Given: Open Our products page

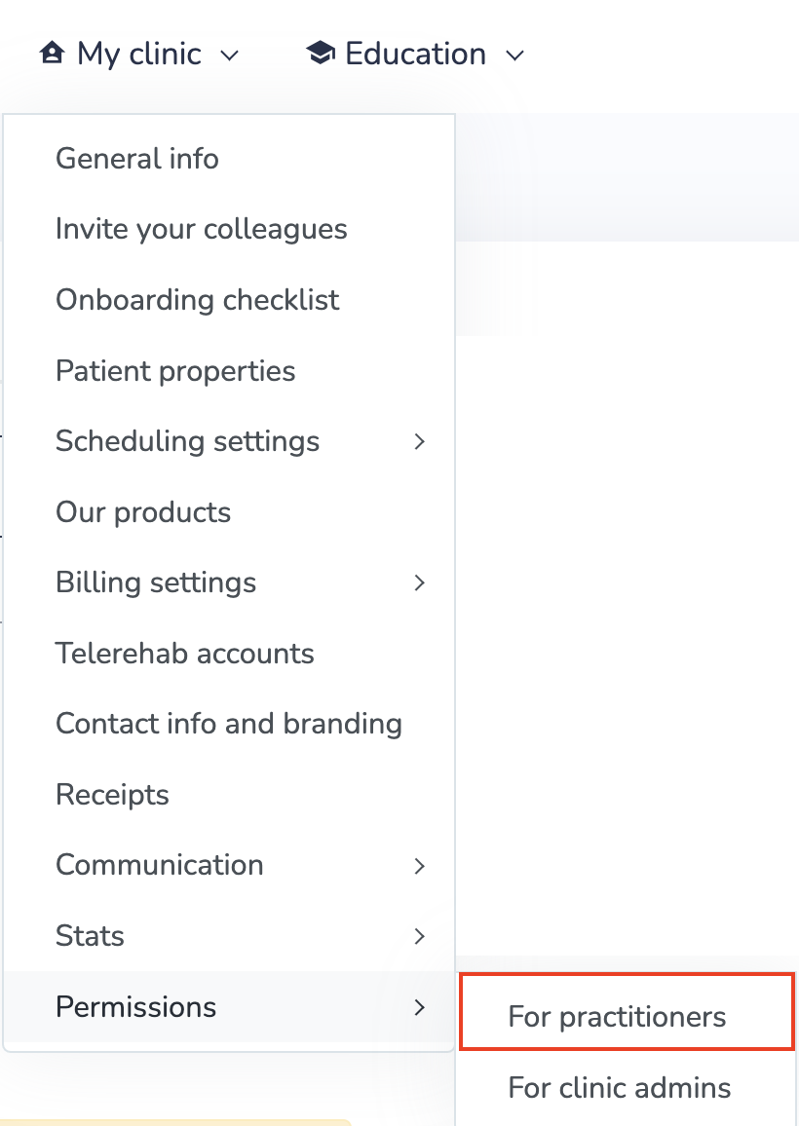Looking at the screenshot, I should (143, 512).
